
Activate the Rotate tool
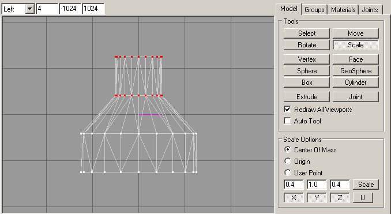(x=307, y=45)
